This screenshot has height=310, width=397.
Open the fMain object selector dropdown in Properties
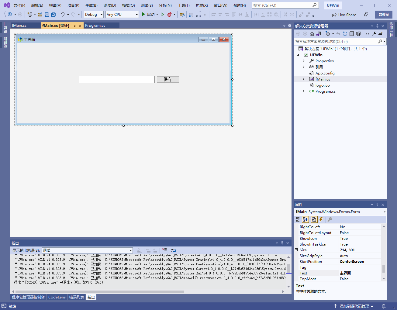pyautogui.click(x=385, y=212)
